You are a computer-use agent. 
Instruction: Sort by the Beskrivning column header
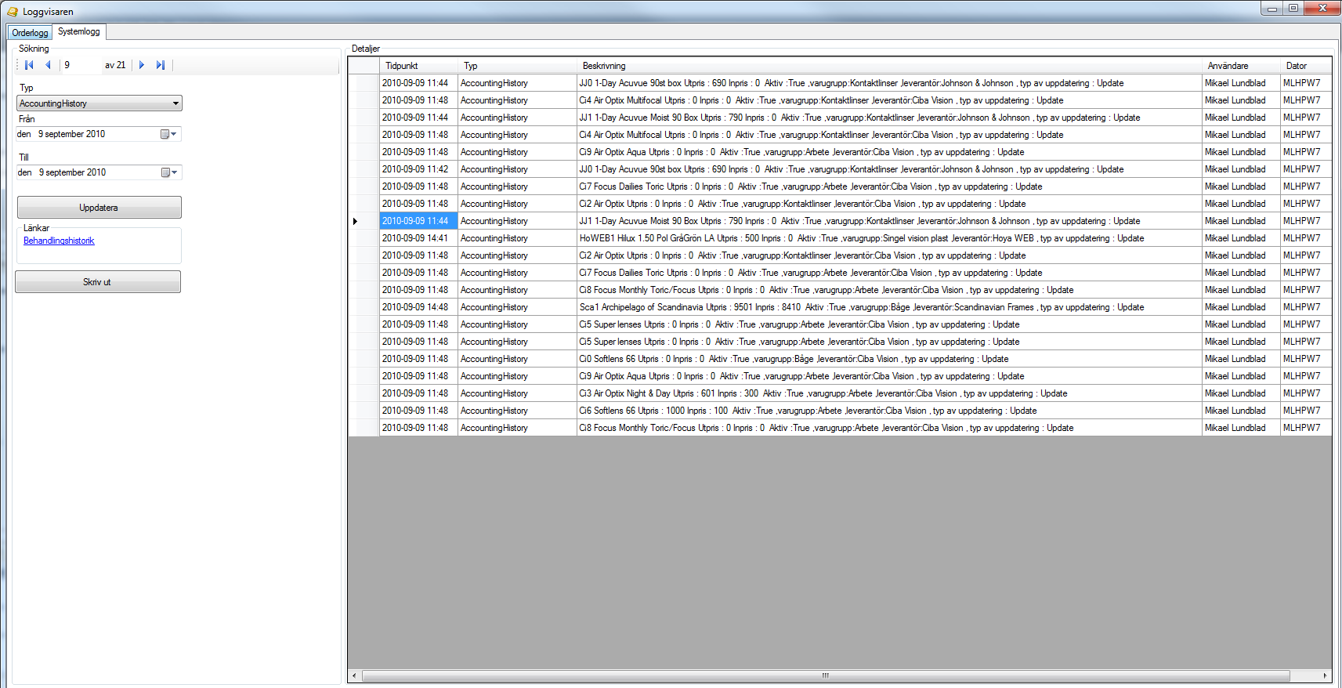tap(889, 66)
